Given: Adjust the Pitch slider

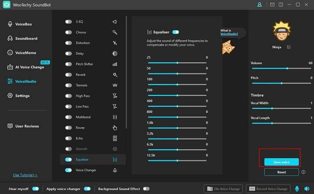Looking at the screenshot, I should point(281,83).
